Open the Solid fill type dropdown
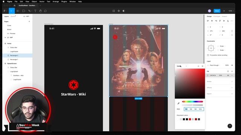The width and height of the screenshot is (241, 135). (182, 66)
